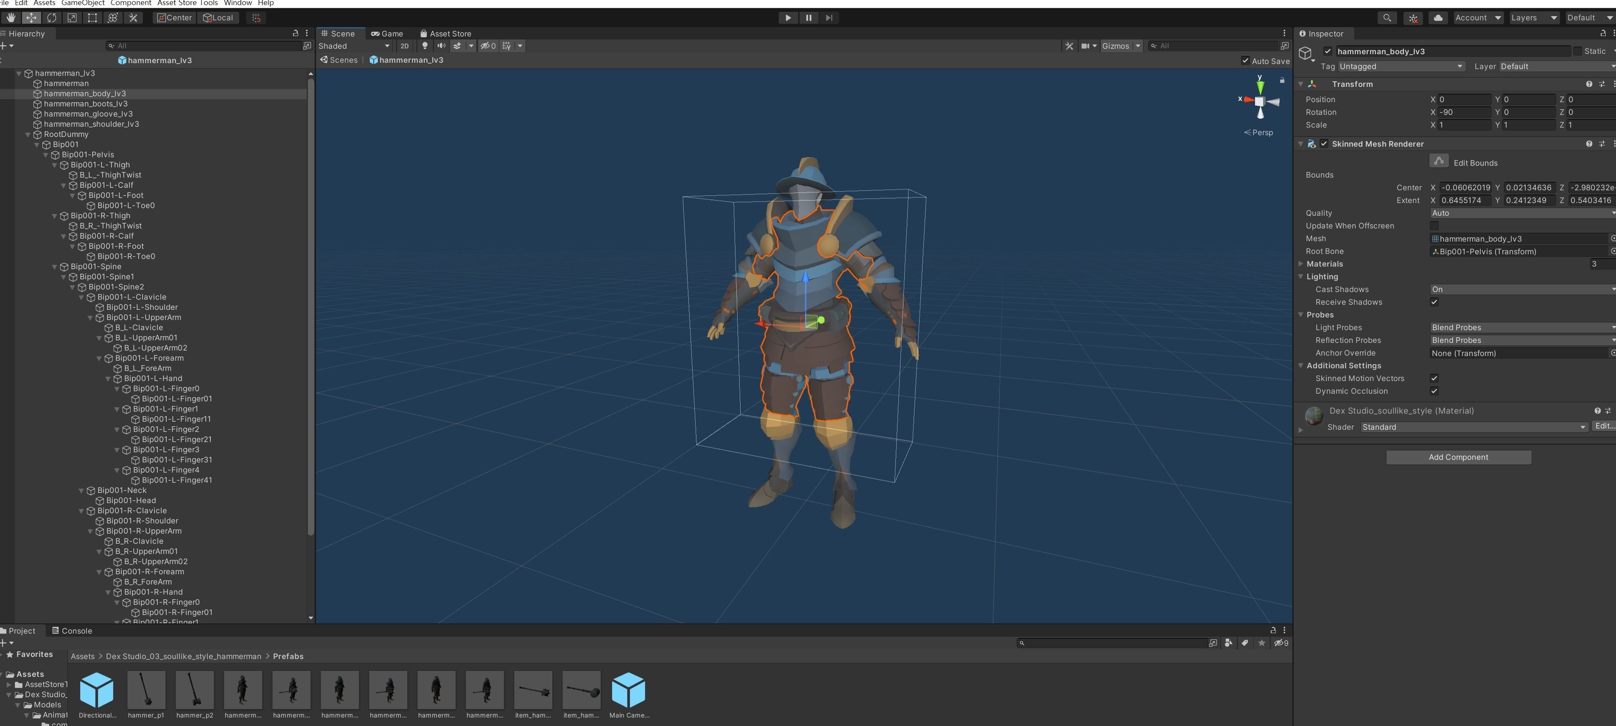Select the hammer_p1 prefab thumbnail
Image resolution: width=1616 pixels, height=726 pixels.
coord(146,690)
